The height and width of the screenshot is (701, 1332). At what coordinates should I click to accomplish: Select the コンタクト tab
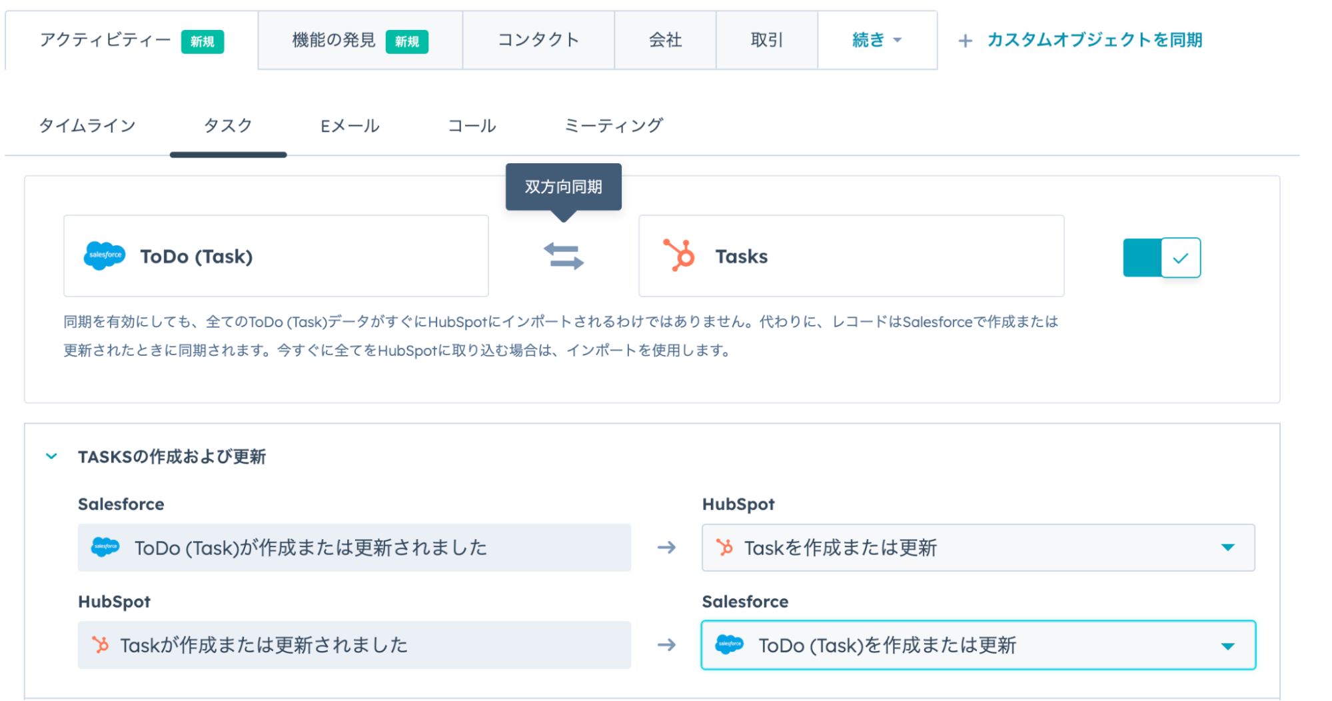point(538,40)
